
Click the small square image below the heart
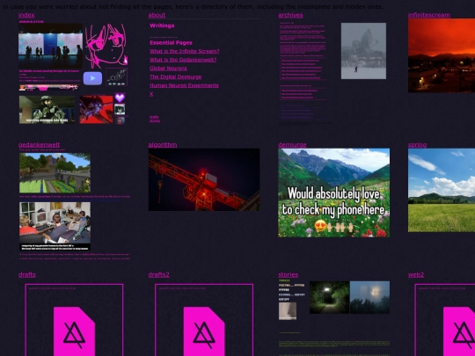tap(120, 109)
